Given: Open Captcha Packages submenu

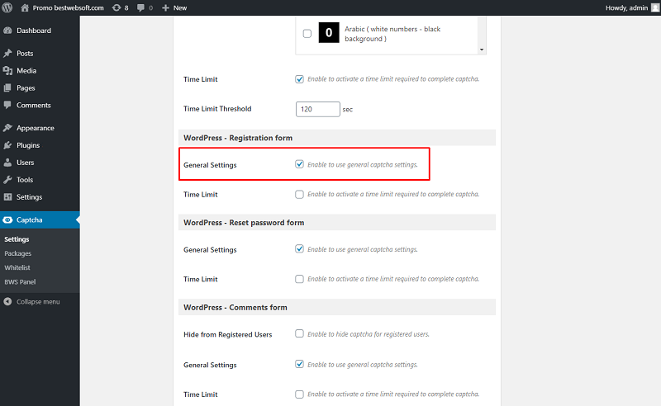Looking at the screenshot, I should tap(17, 253).
